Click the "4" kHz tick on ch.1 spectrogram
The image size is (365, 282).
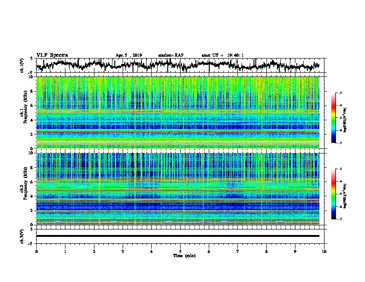point(32,120)
